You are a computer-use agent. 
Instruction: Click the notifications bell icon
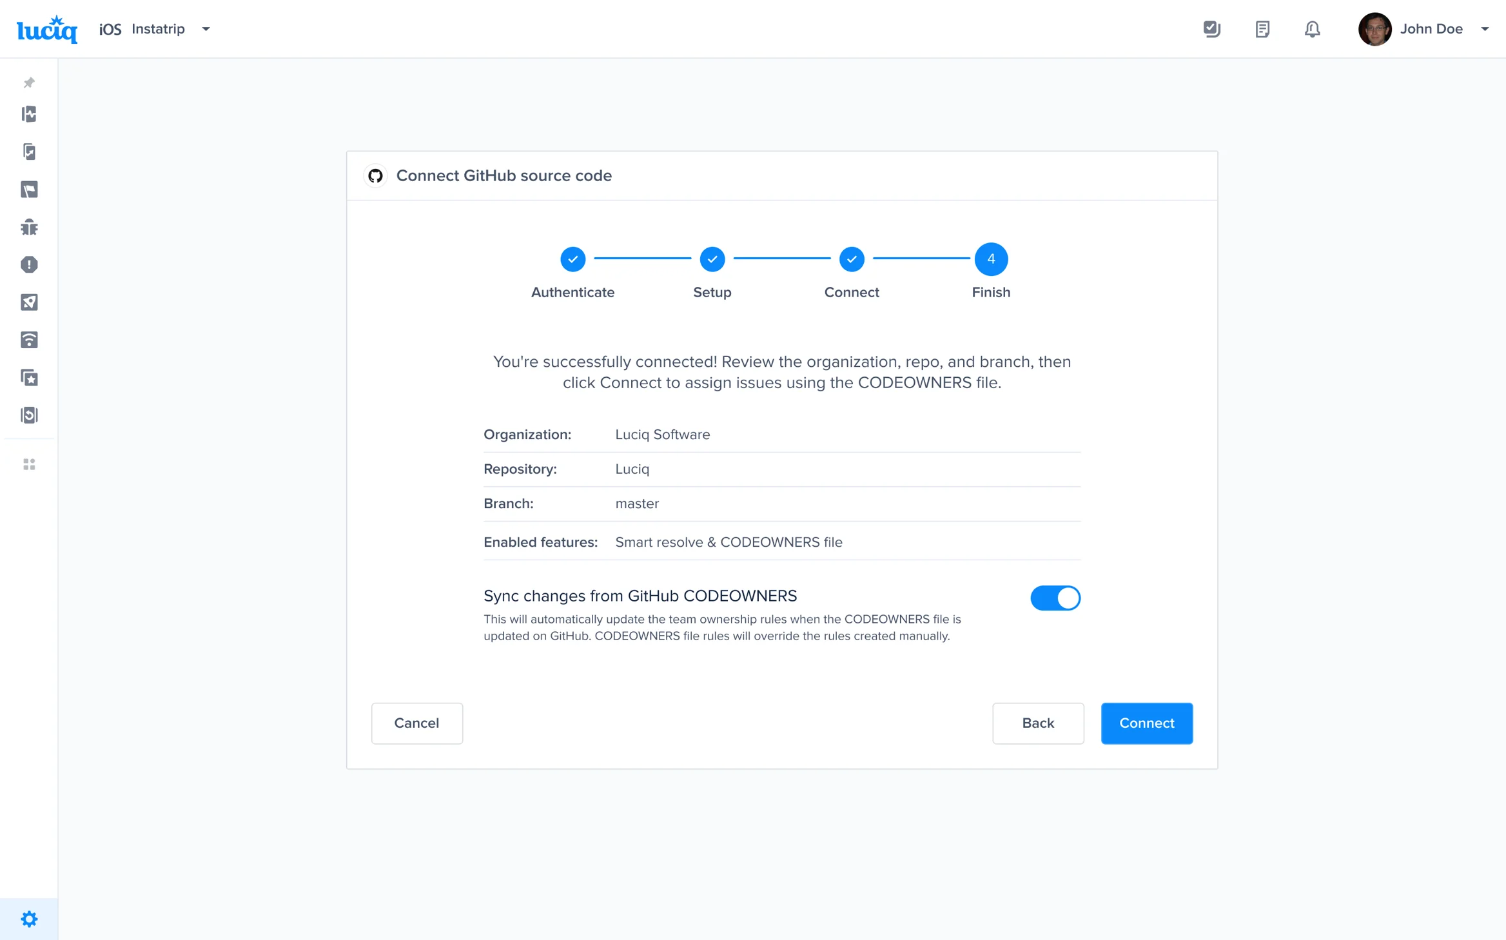coord(1312,29)
